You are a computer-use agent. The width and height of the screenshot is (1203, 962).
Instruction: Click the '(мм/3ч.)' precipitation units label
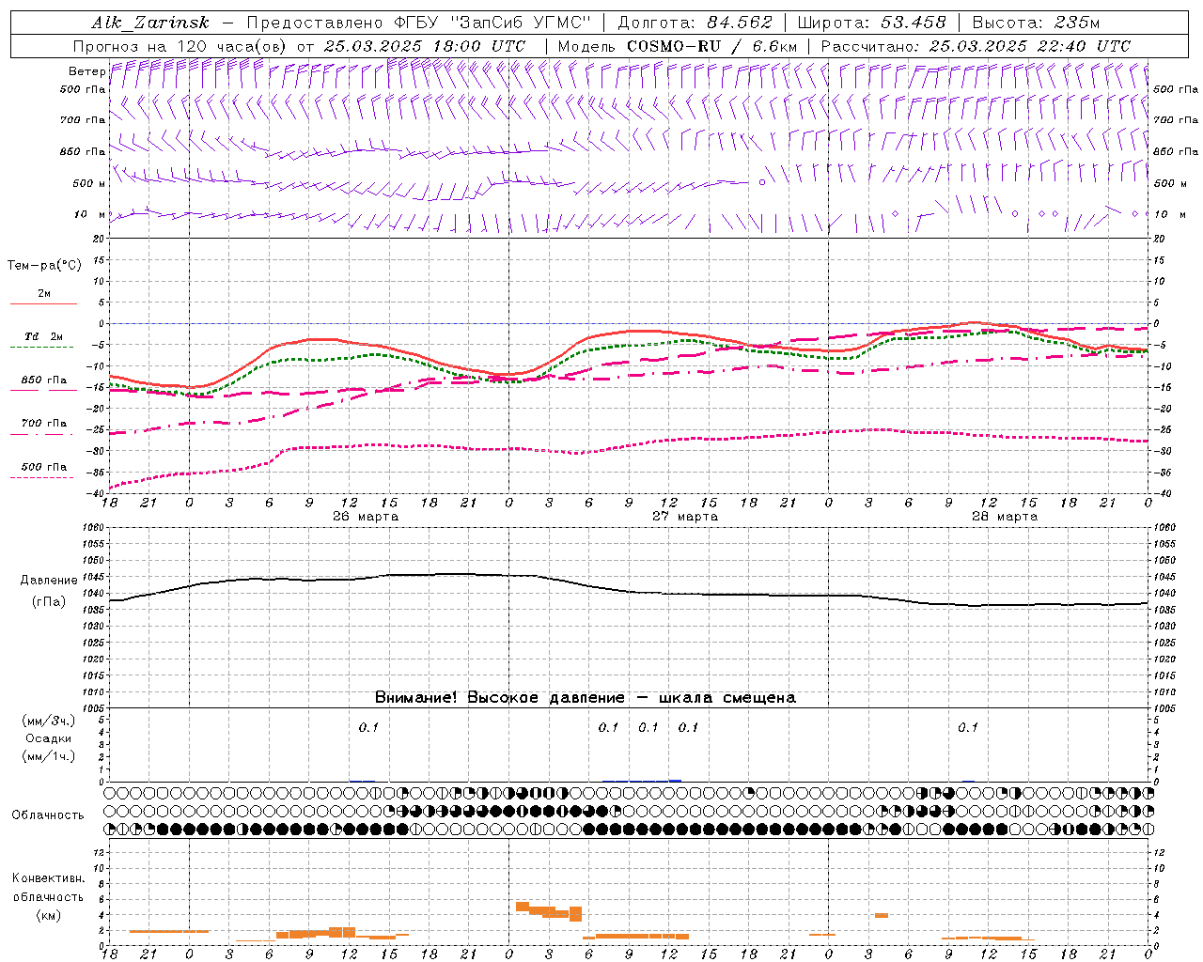point(48,721)
